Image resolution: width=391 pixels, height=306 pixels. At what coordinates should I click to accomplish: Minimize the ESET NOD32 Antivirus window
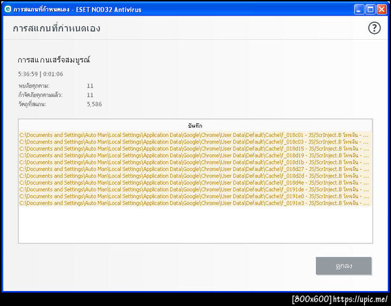[x=359, y=10]
